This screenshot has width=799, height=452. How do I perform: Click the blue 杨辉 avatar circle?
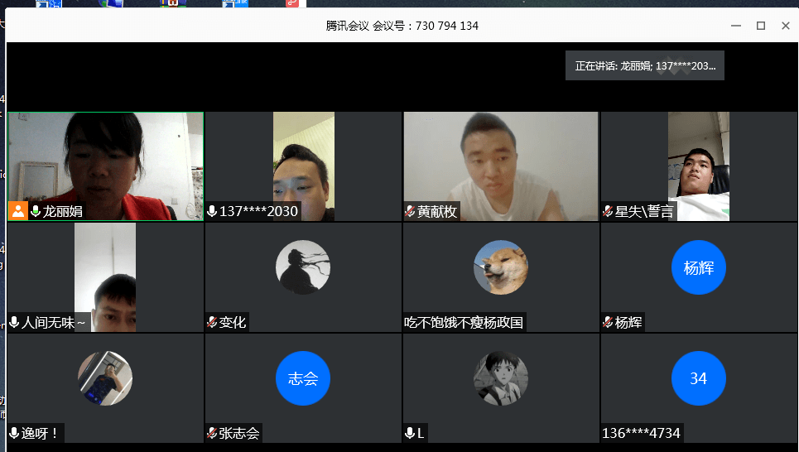[699, 267]
